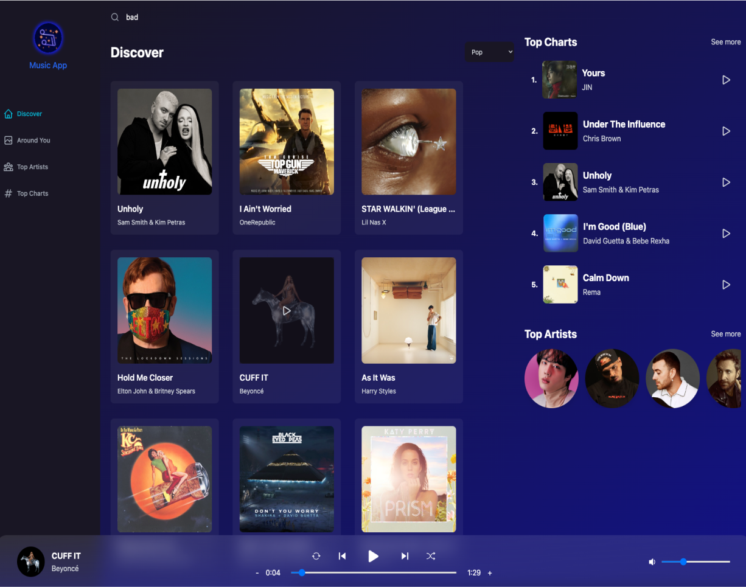Click Black Eyed Peas Don't You Worry cover
The height and width of the screenshot is (587, 746).
tap(287, 479)
